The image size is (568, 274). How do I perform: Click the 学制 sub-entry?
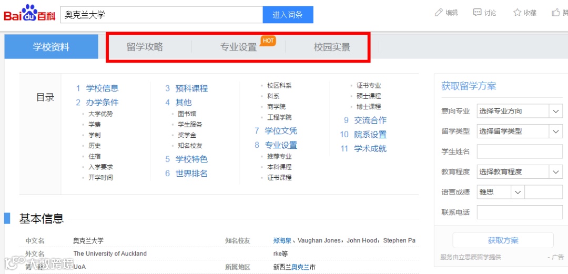[x=95, y=135]
